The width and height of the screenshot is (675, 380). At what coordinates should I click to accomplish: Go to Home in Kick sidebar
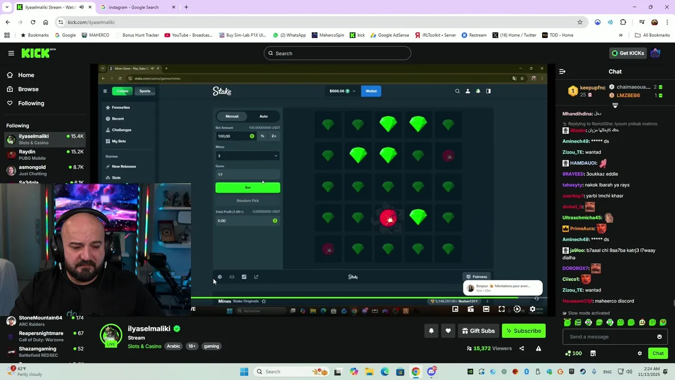tap(21, 75)
